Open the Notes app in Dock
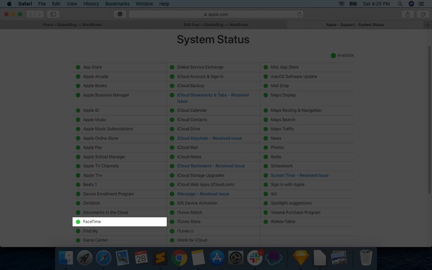This screenshot has width=432, height=270. click(198, 258)
